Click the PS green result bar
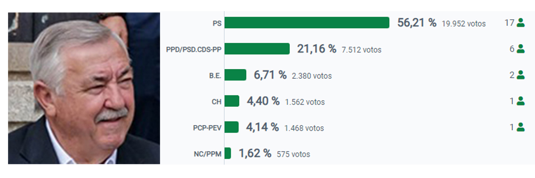The height and width of the screenshot is (178, 535). (x=307, y=23)
